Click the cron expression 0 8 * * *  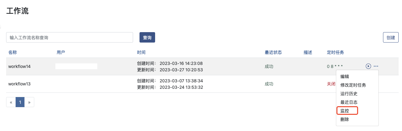(335, 66)
